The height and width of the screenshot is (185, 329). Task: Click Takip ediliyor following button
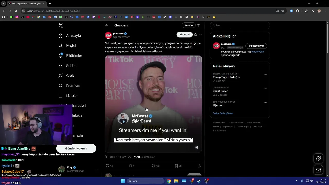(256, 46)
